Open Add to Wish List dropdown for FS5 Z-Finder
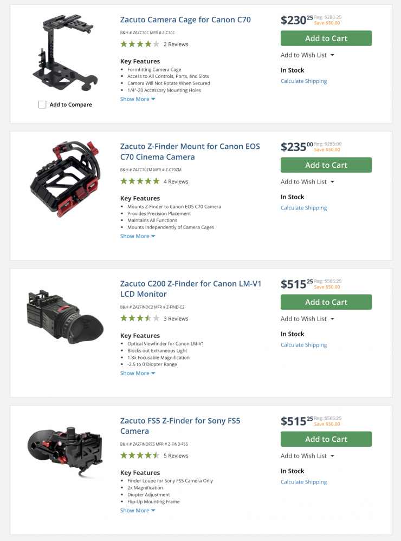Image resolution: width=401 pixels, height=541 pixels. click(x=307, y=456)
